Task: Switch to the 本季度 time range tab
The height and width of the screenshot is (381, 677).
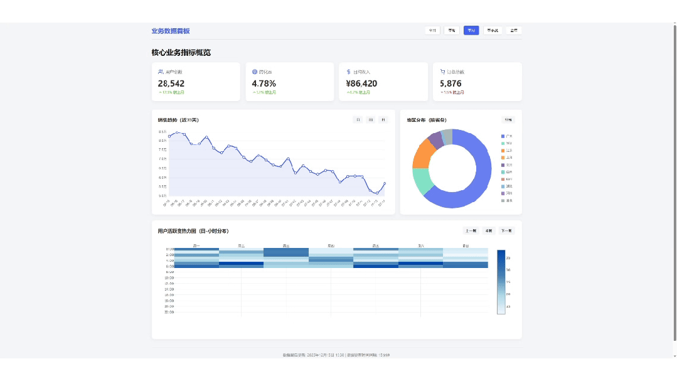Action: pyautogui.click(x=493, y=30)
